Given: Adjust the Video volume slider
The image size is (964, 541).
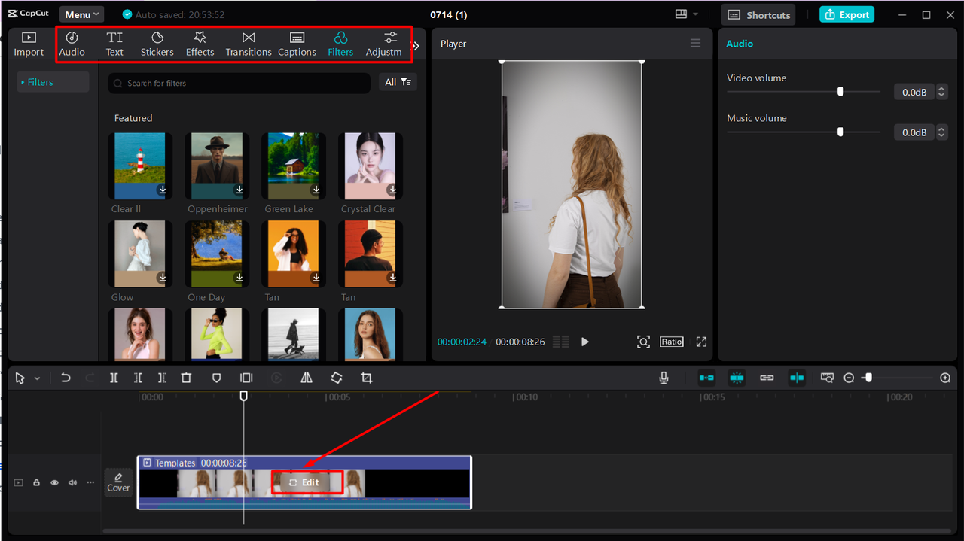Looking at the screenshot, I should pyautogui.click(x=840, y=92).
